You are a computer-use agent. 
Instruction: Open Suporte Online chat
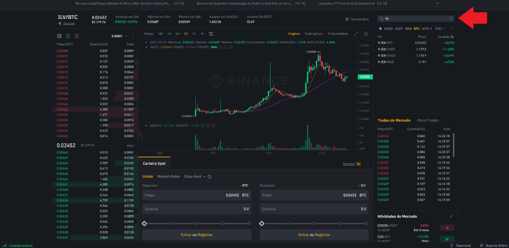point(494,246)
